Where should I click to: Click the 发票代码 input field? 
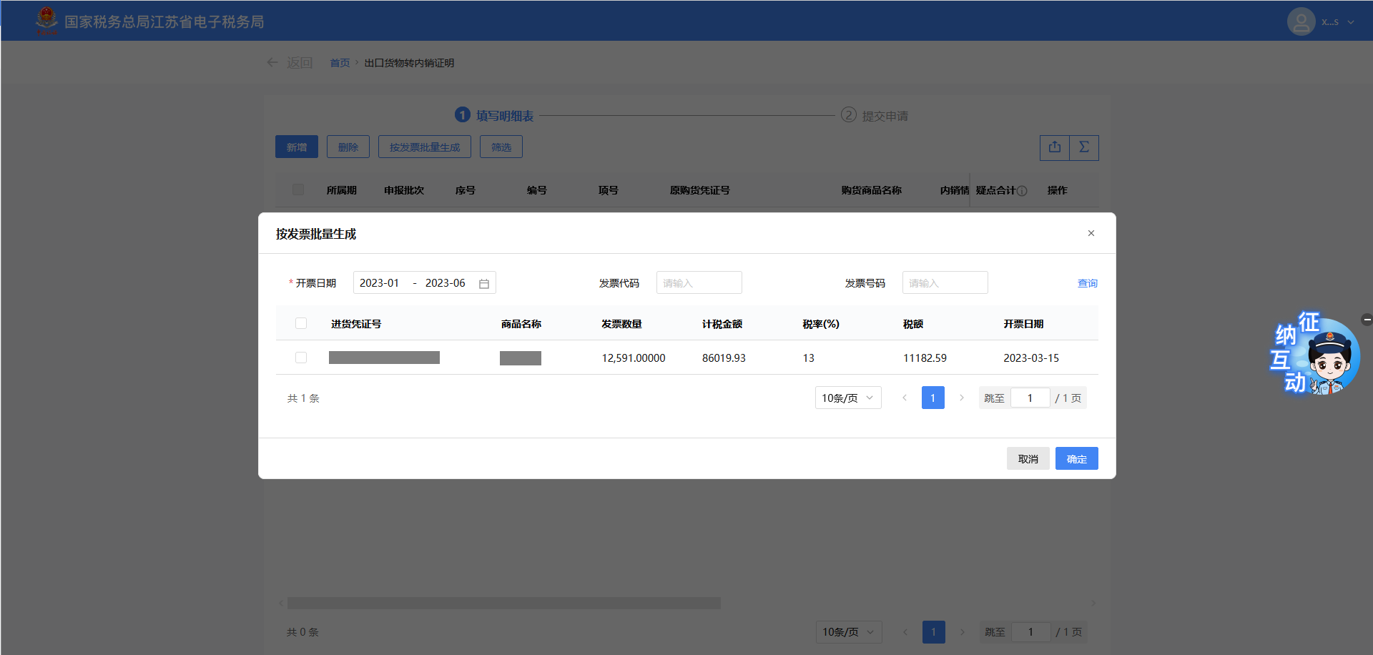[699, 283]
